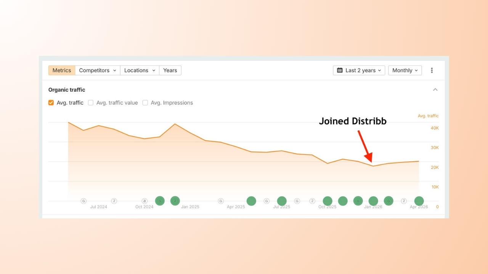The height and width of the screenshot is (274, 488).
Task: Click the green G marker just left of Jan 2026
Action: pos(358,201)
